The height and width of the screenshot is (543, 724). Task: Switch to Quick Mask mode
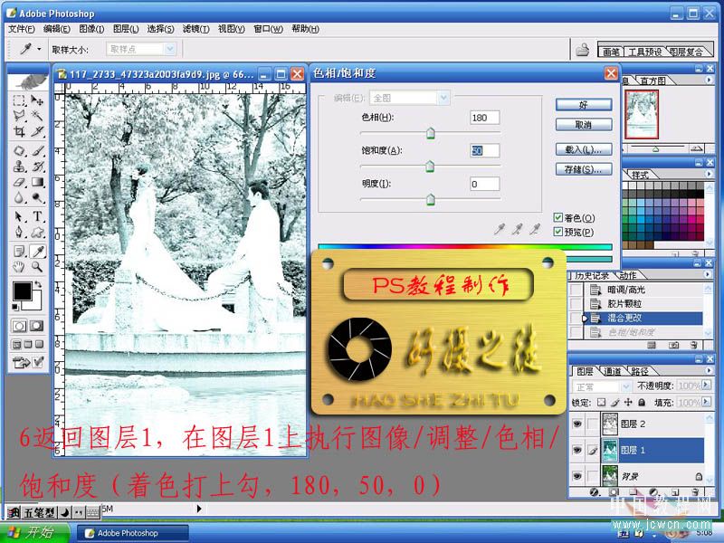[x=37, y=326]
